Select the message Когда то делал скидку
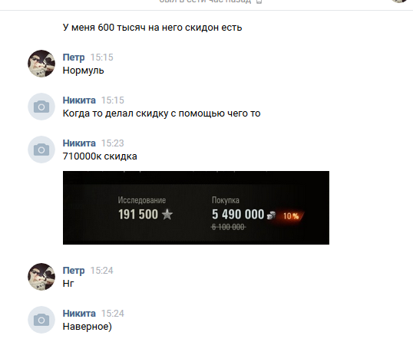 pos(161,113)
